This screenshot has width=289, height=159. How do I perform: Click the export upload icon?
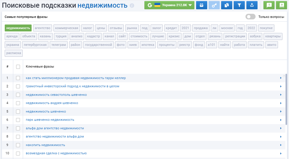252,5
